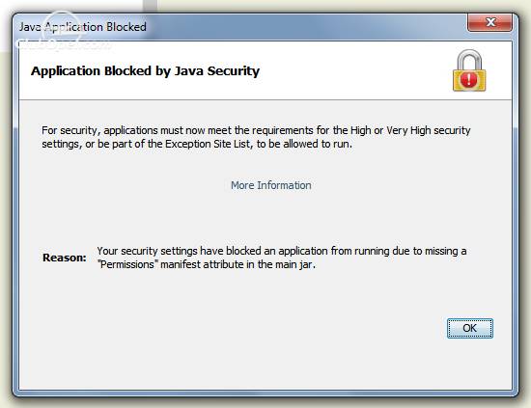
Task: Open the More Information link
Action: [271, 185]
